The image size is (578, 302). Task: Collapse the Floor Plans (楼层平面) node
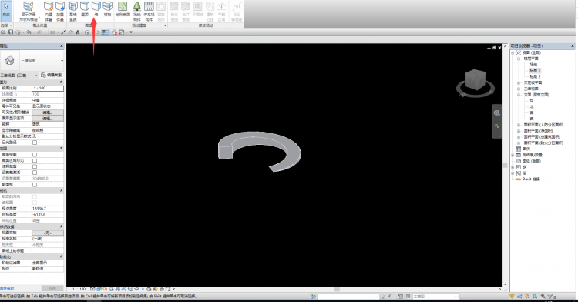pos(519,59)
